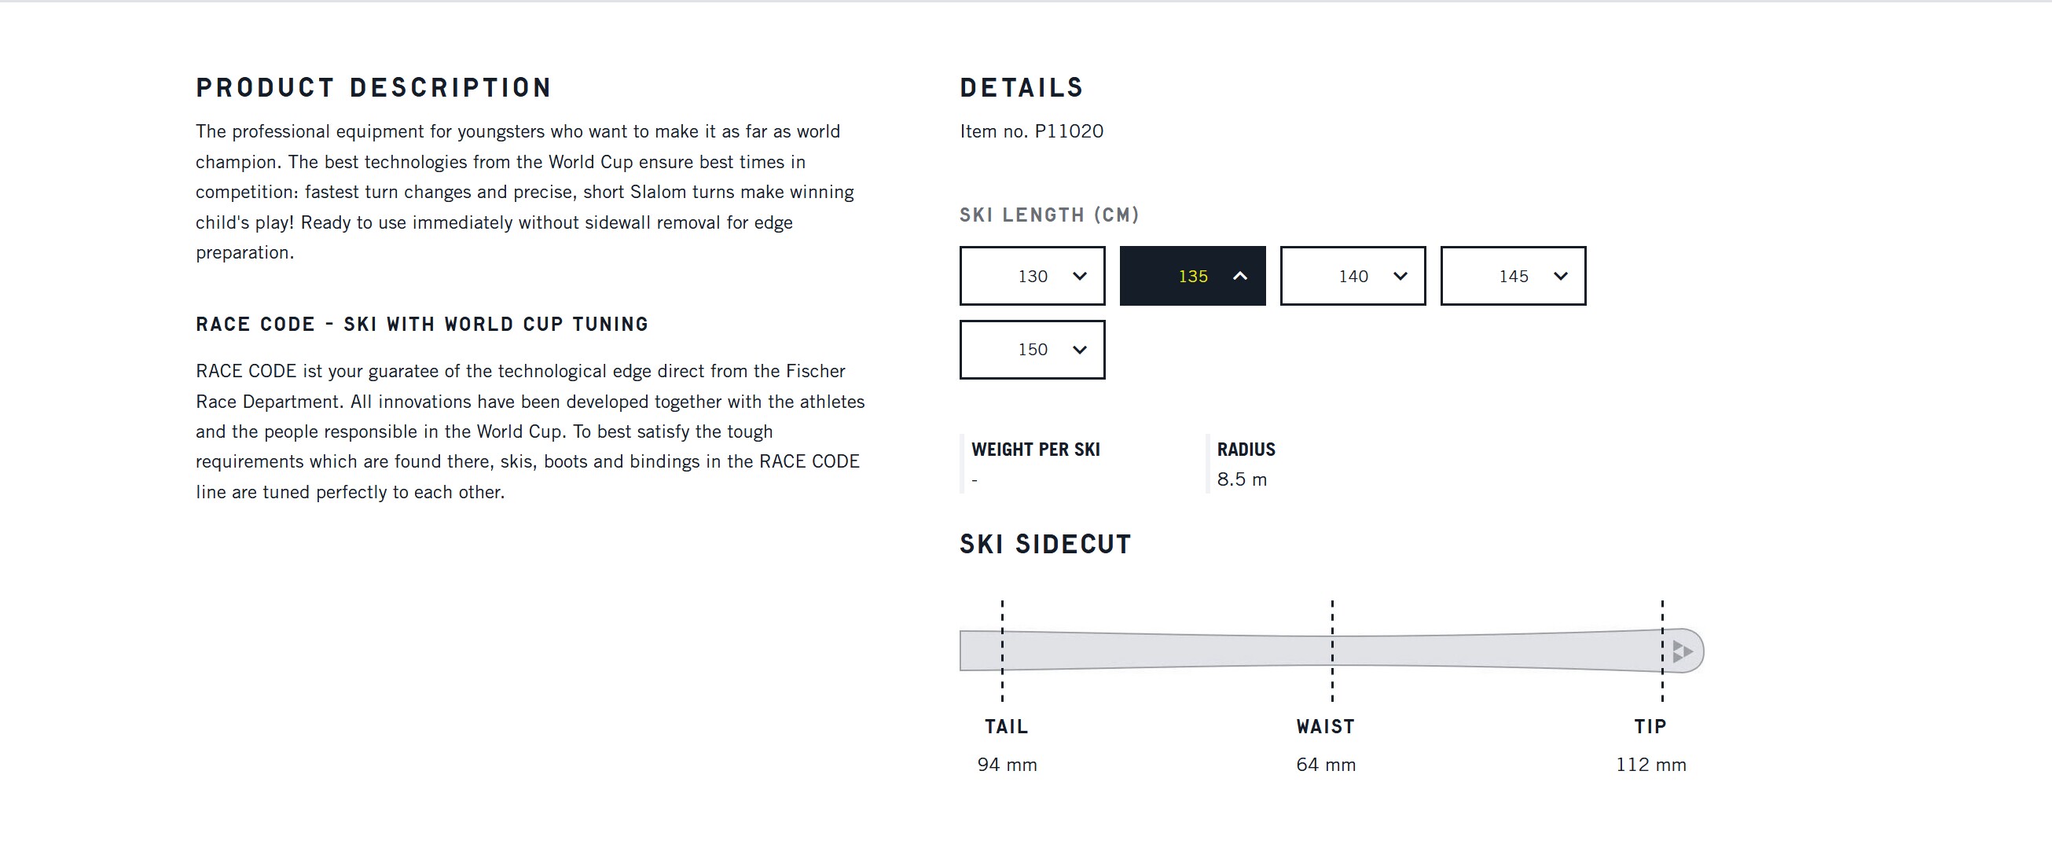Click the 8.5 m radius value

[x=1242, y=479]
